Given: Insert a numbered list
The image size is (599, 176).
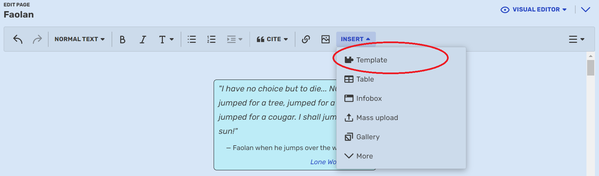Looking at the screenshot, I should pos(211,39).
